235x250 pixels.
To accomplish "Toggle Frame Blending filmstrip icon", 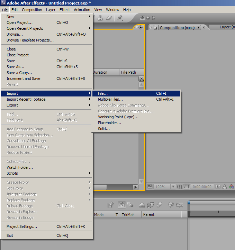I will tap(150, 205).
